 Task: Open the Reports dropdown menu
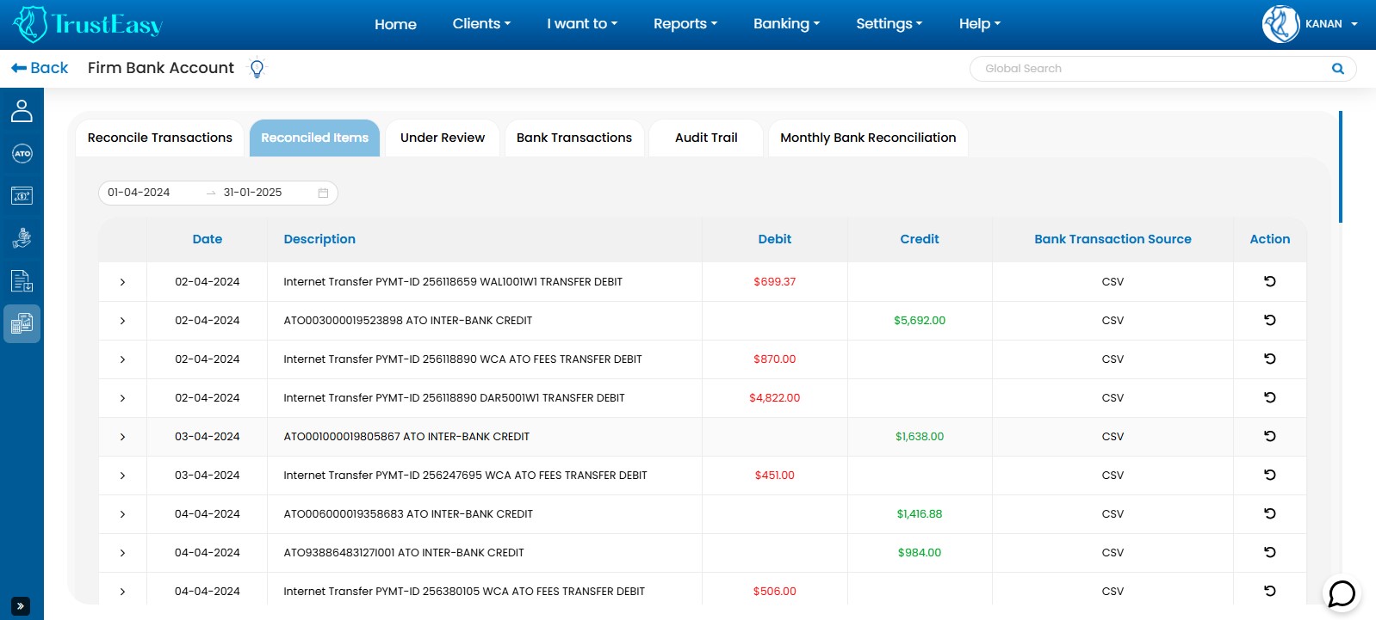(x=685, y=24)
